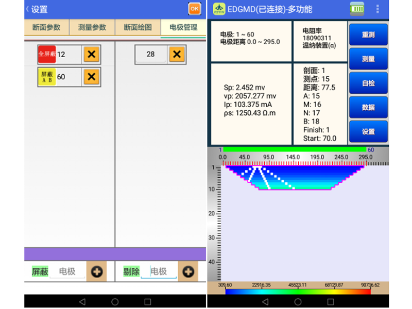
Task: Open the three-dot overflow menu
Action: point(377,9)
